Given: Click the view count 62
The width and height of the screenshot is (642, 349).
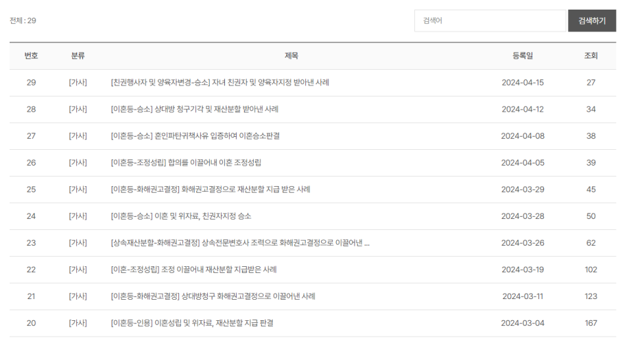Looking at the screenshot, I should (591, 243).
